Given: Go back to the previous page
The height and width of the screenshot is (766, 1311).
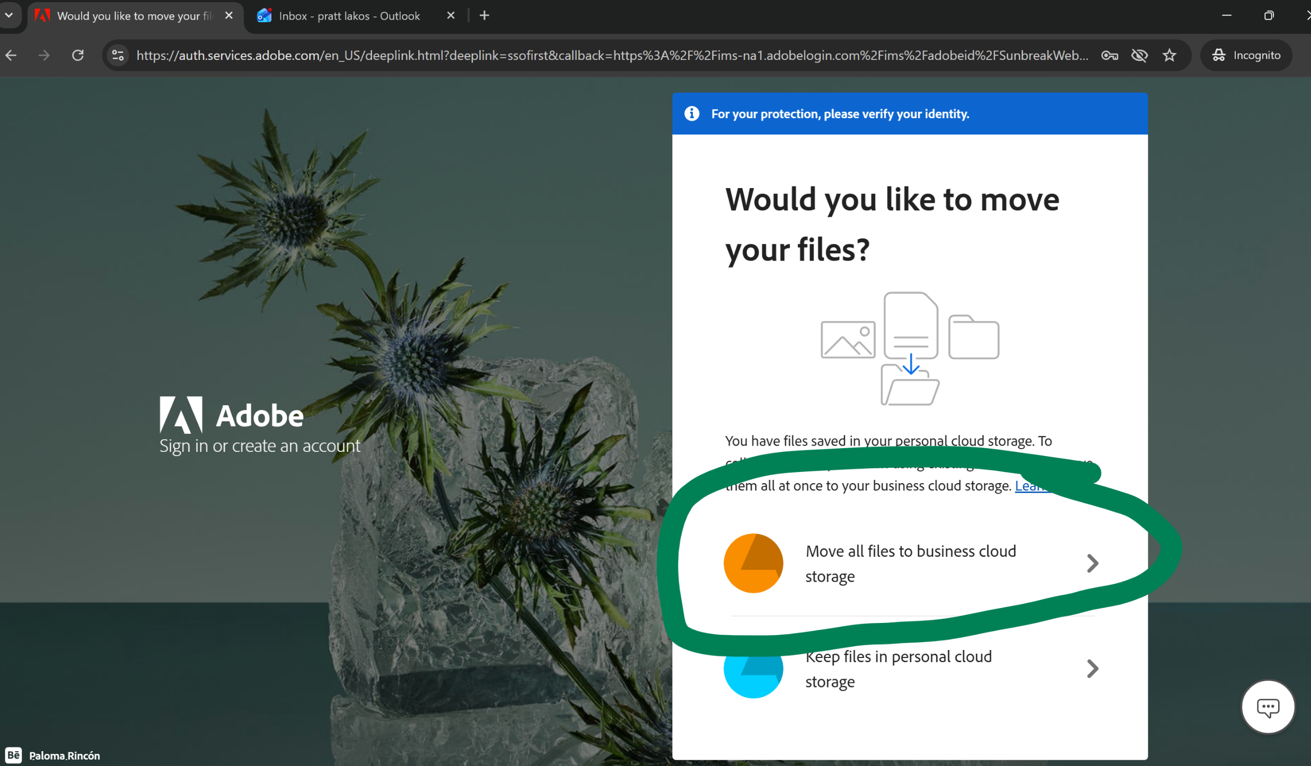Looking at the screenshot, I should (x=12, y=55).
